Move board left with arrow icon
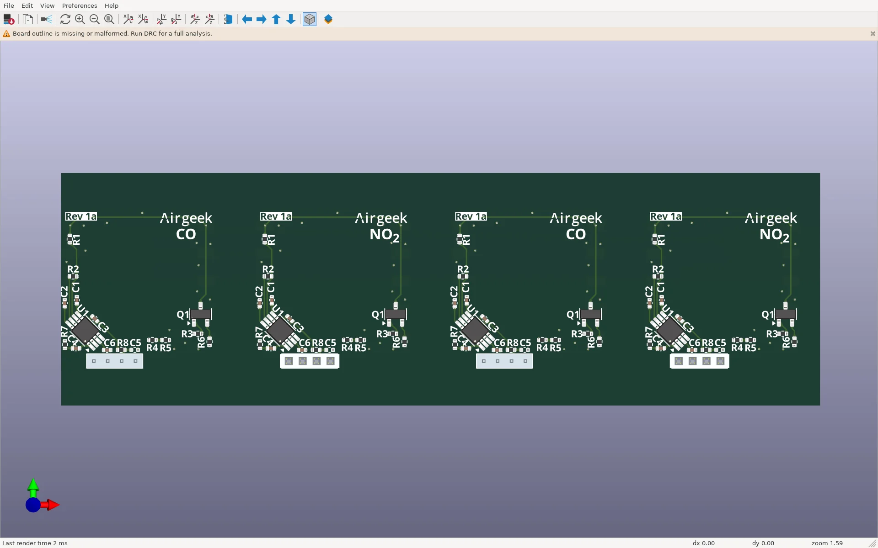The image size is (878, 548). (247, 19)
